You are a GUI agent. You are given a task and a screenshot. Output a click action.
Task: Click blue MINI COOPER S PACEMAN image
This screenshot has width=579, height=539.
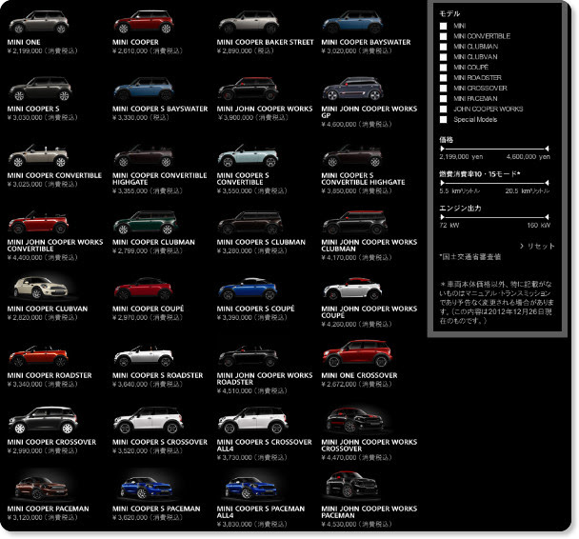coord(147,488)
